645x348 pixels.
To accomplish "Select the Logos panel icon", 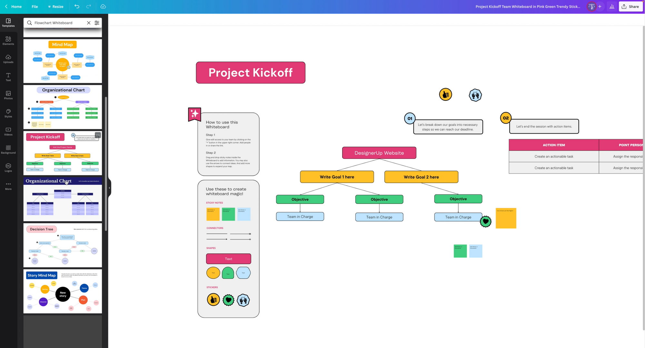I will click(x=8, y=168).
